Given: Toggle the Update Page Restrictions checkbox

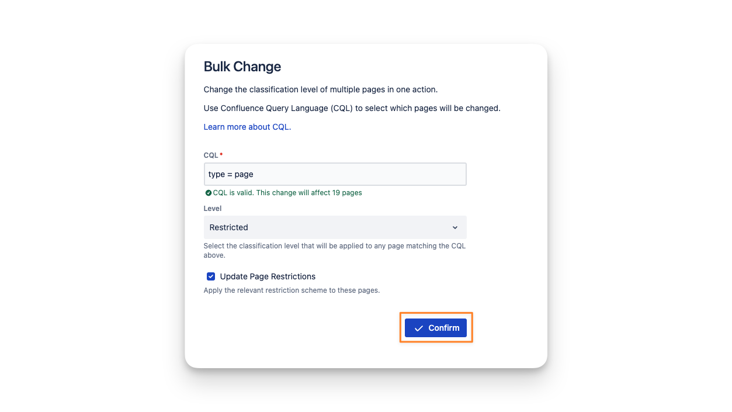Looking at the screenshot, I should point(211,276).
